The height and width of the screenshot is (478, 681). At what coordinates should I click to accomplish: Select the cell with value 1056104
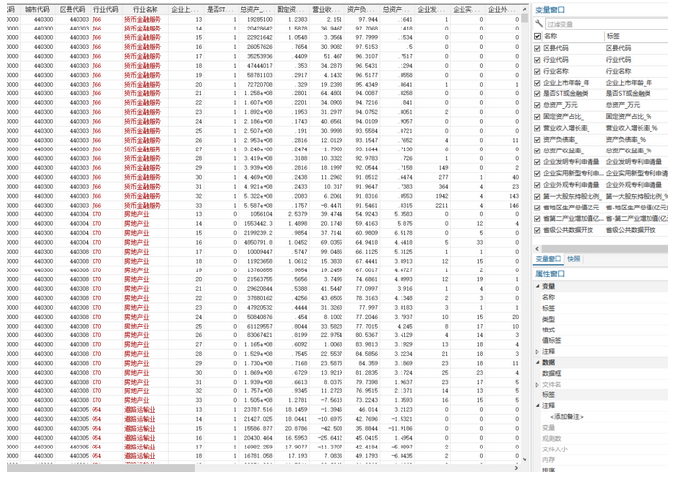click(256, 214)
